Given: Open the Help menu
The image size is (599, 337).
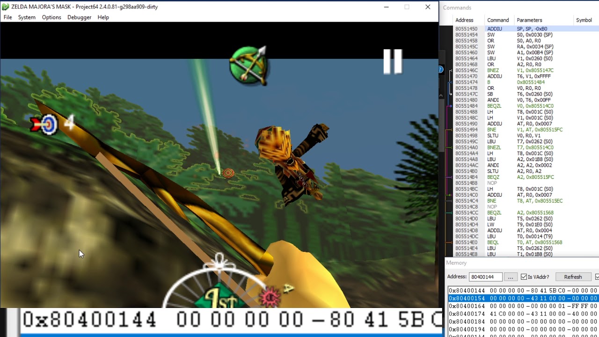Looking at the screenshot, I should pyautogui.click(x=103, y=17).
